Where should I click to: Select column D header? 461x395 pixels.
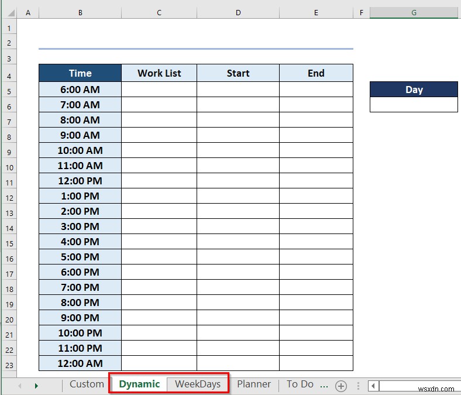click(x=238, y=13)
